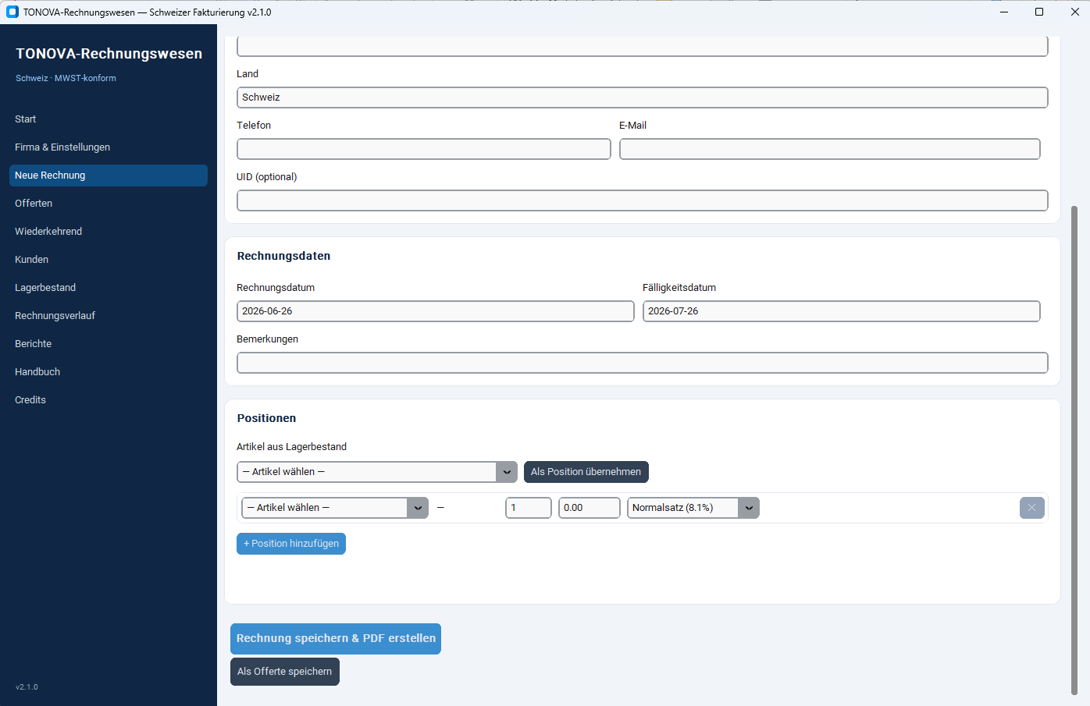Image resolution: width=1090 pixels, height=706 pixels.
Task: Maximize the application window
Action: [x=1039, y=12]
